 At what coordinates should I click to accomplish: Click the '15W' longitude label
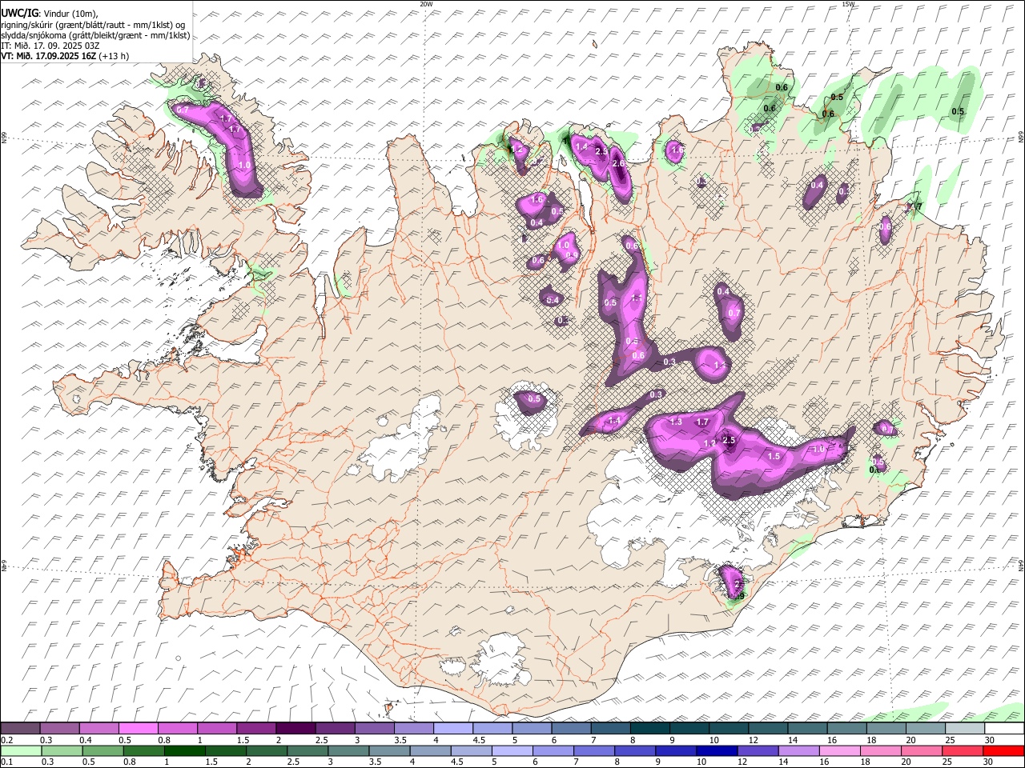[848, 4]
